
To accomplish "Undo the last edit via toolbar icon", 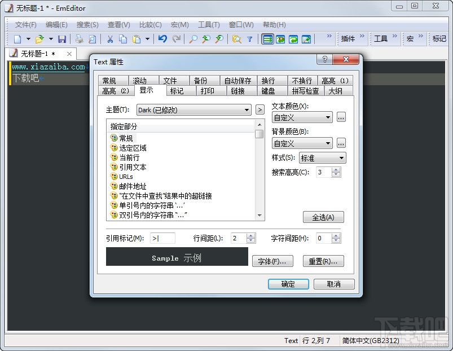I will 163,40.
